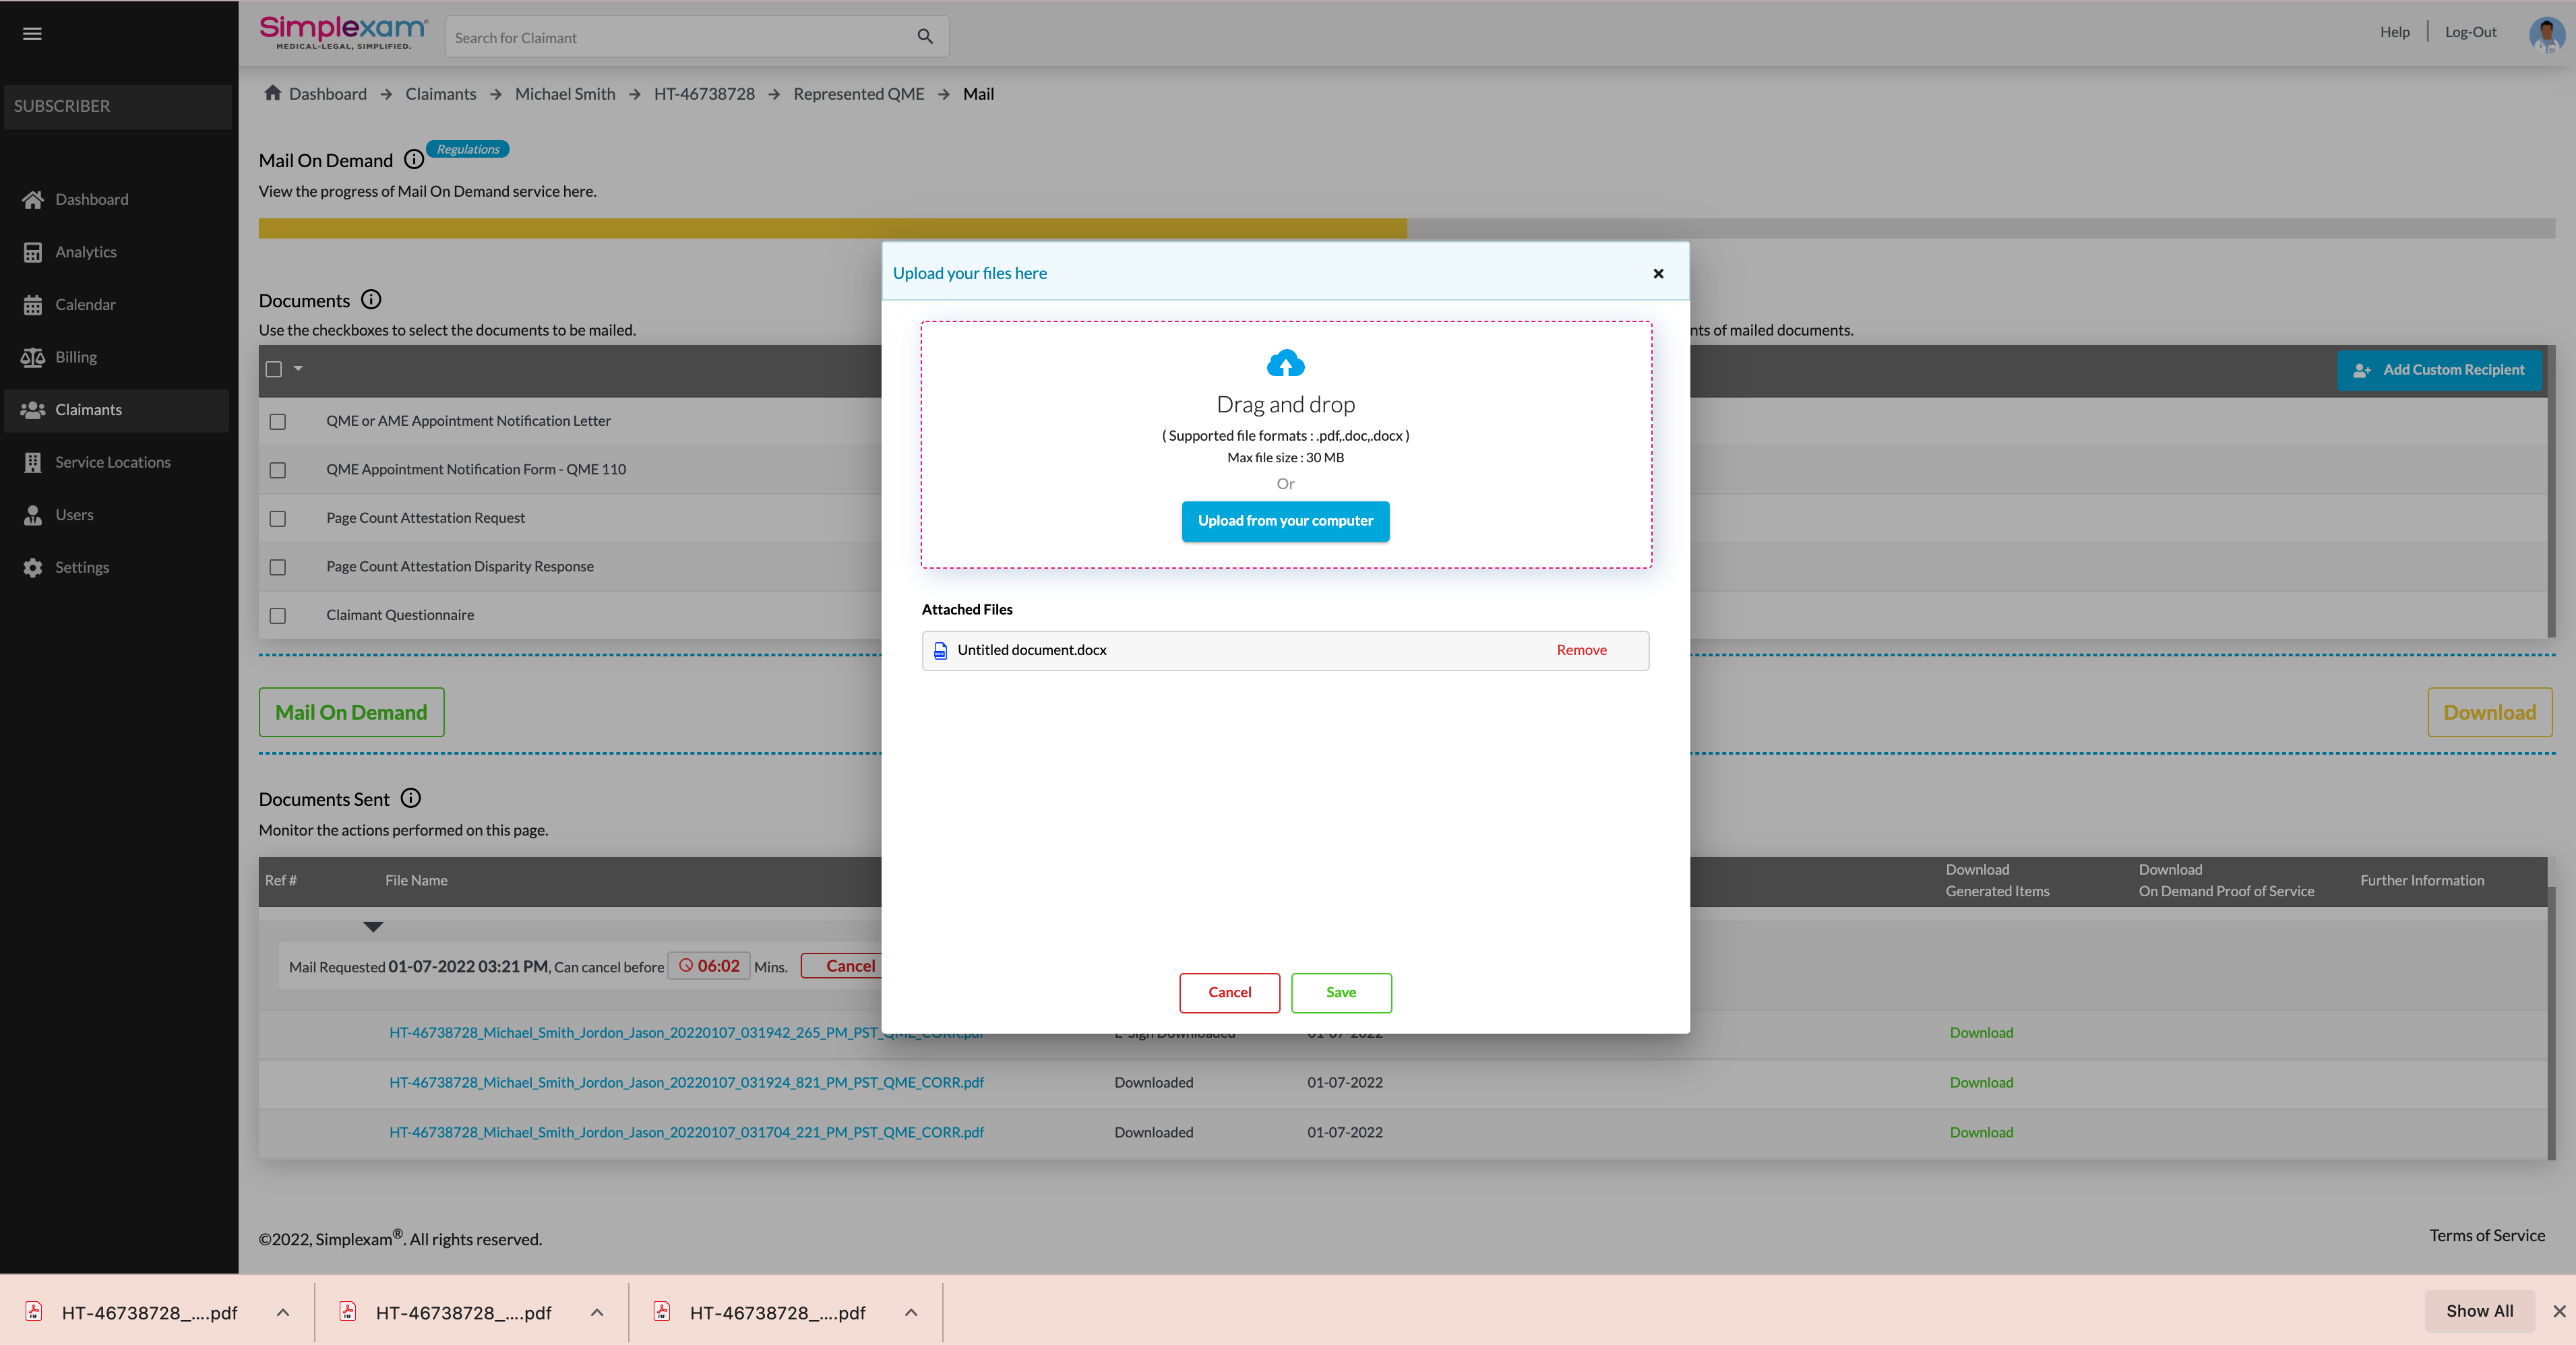
Task: Open Service Locations in sidebar
Action: coord(112,462)
